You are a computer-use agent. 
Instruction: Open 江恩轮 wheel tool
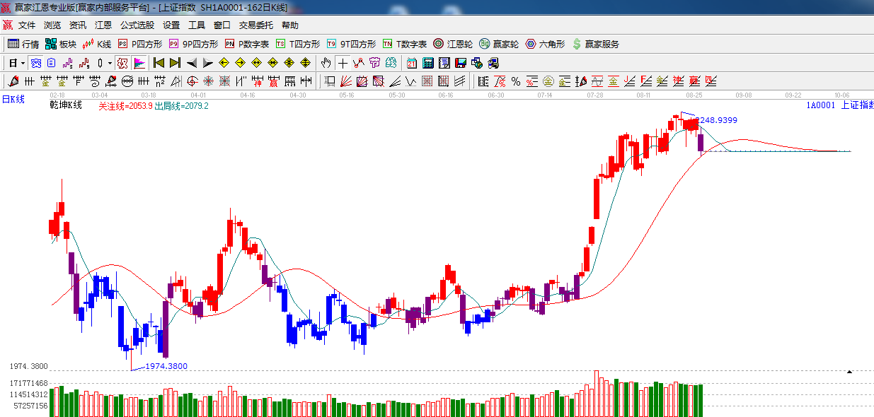pyautogui.click(x=453, y=44)
